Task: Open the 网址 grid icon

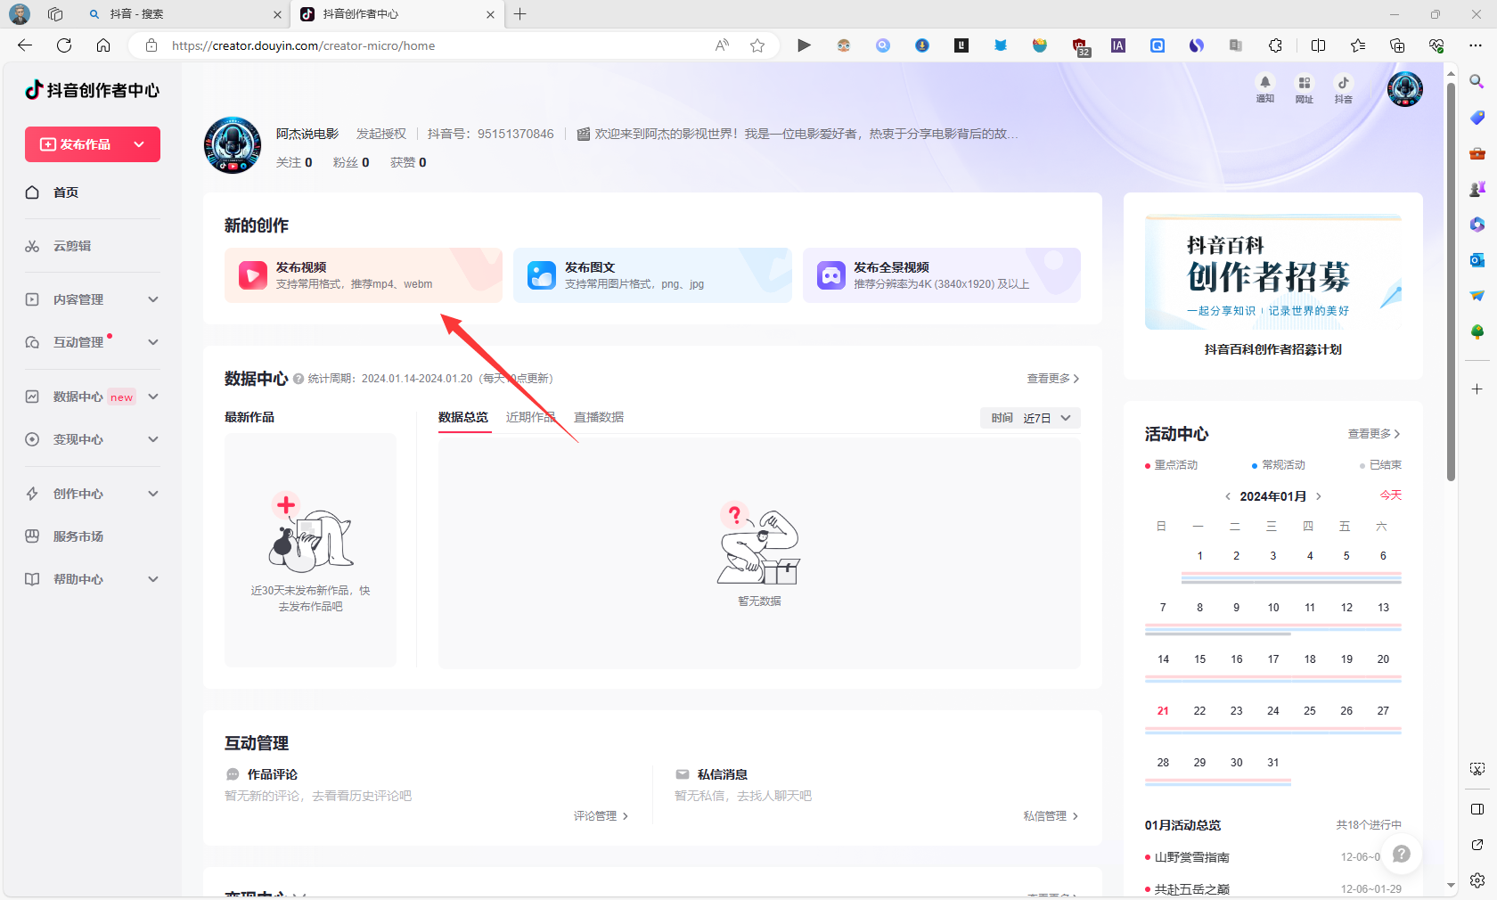Action: coord(1304,83)
